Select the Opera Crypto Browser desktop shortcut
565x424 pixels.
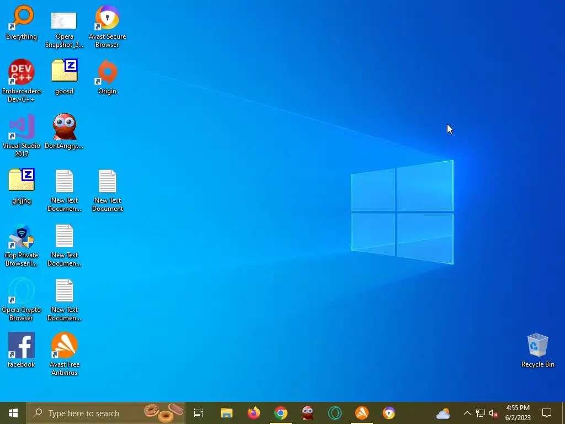(x=22, y=300)
